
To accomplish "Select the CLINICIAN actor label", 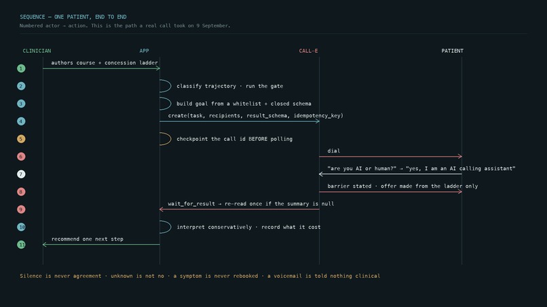I will click(37, 51).
